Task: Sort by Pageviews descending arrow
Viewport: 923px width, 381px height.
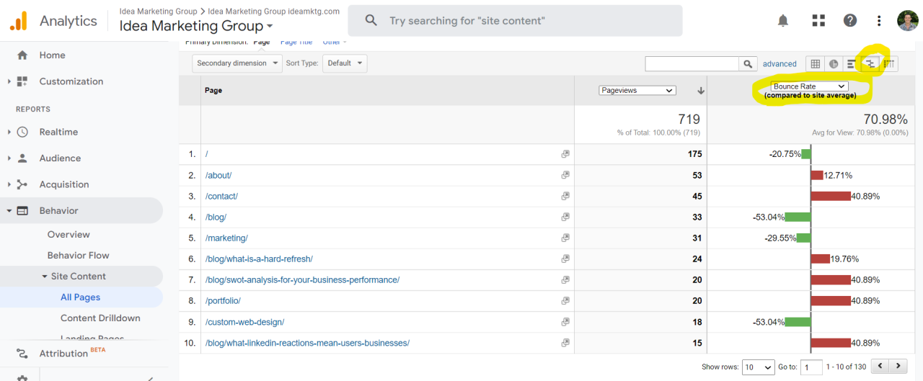Action: (700, 91)
